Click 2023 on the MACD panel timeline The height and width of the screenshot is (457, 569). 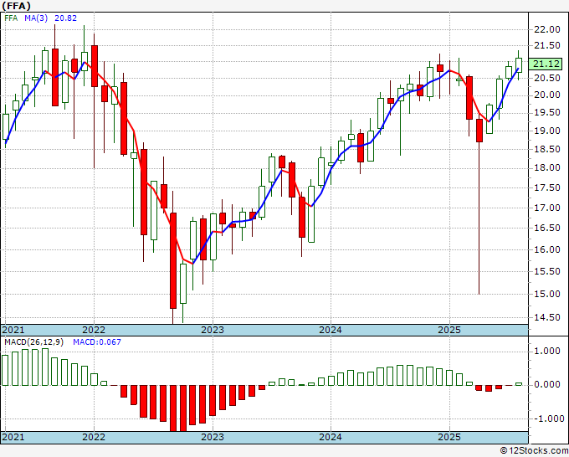tap(213, 437)
